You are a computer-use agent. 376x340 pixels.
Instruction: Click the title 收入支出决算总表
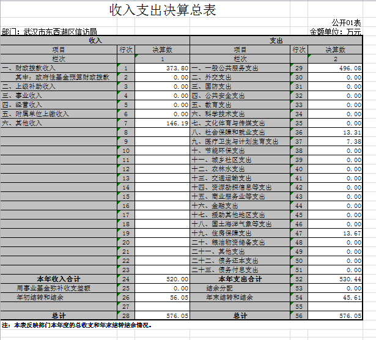pos(162,10)
